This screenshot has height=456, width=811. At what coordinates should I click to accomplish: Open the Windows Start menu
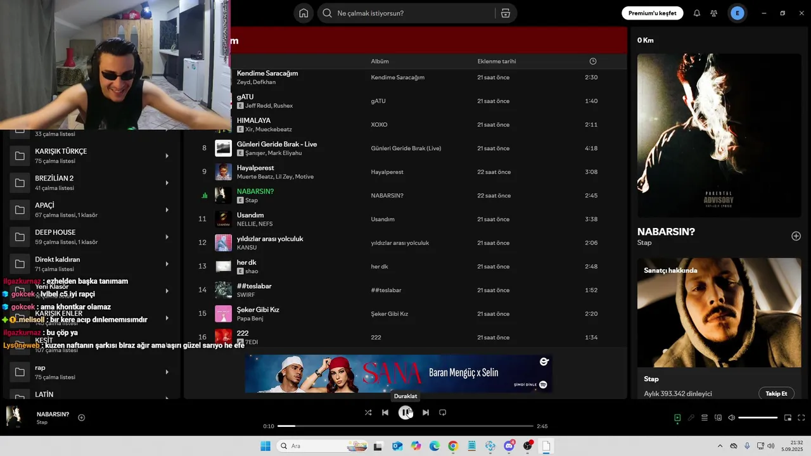pos(265,446)
